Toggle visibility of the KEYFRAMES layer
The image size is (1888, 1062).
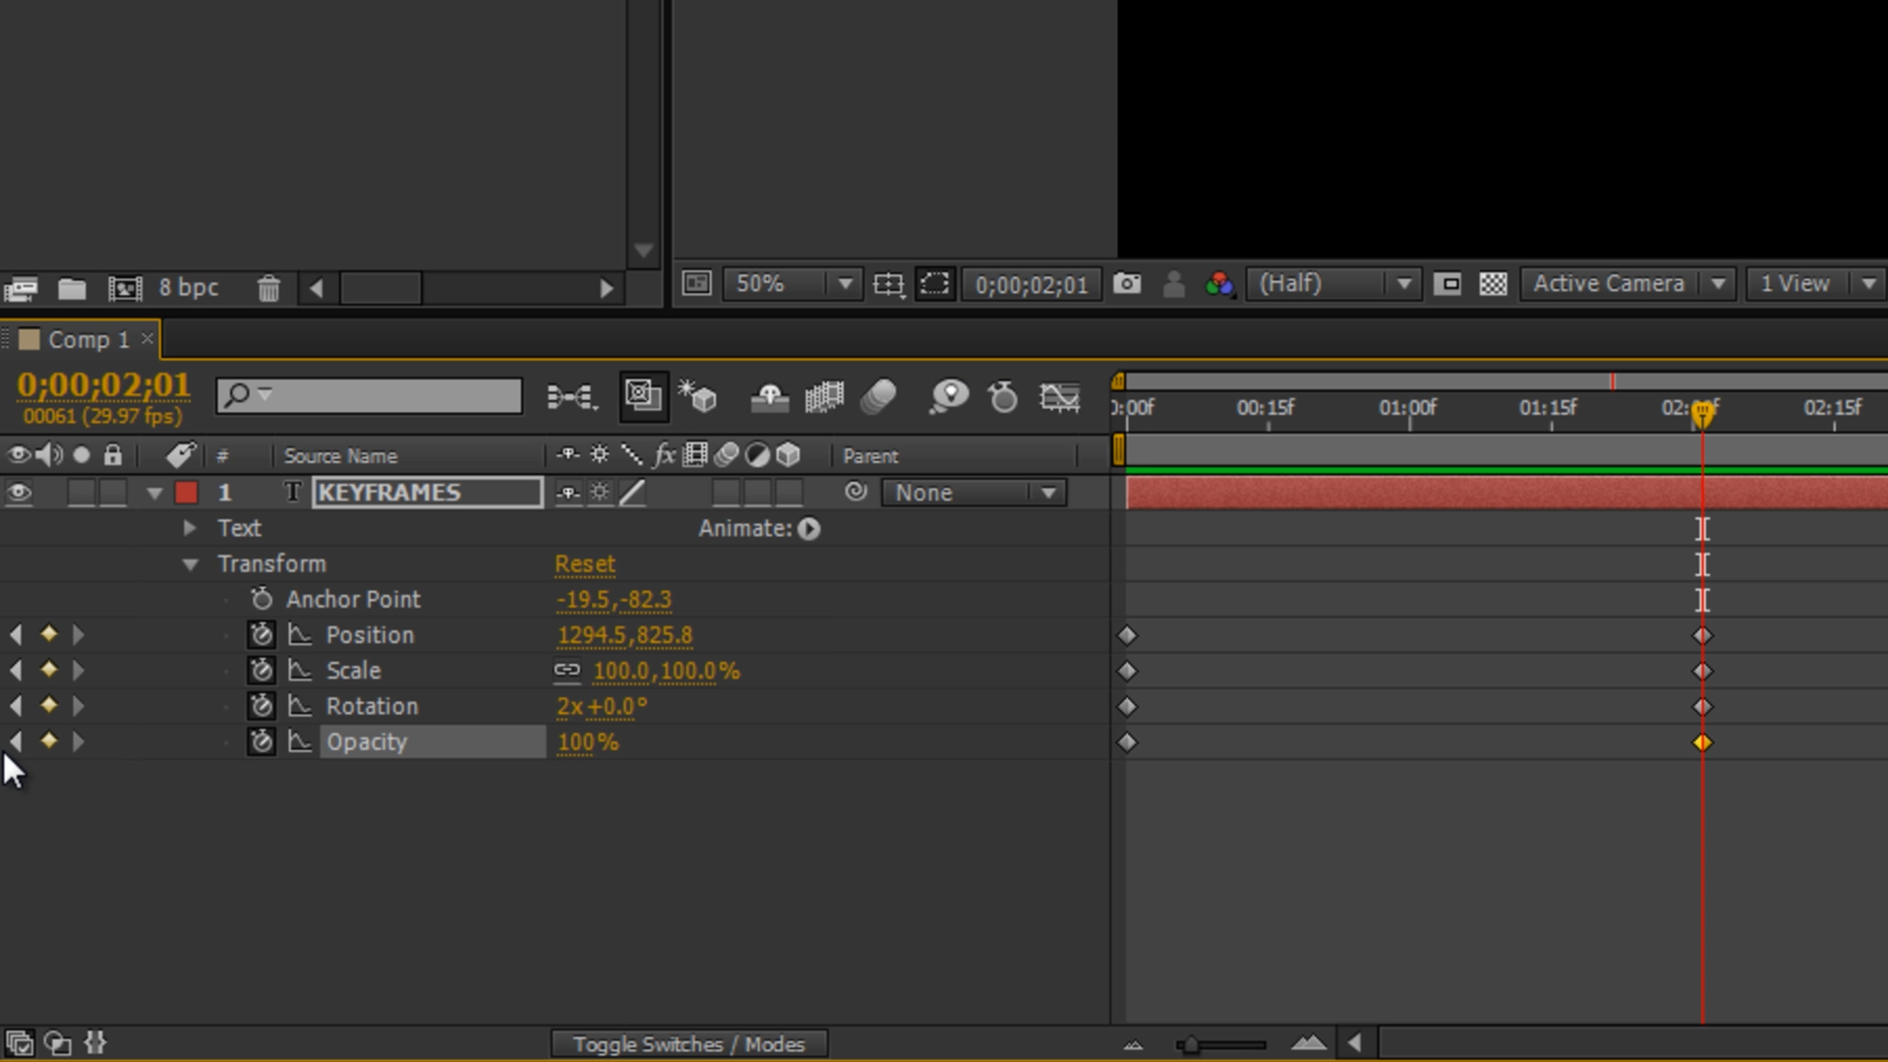(x=19, y=493)
